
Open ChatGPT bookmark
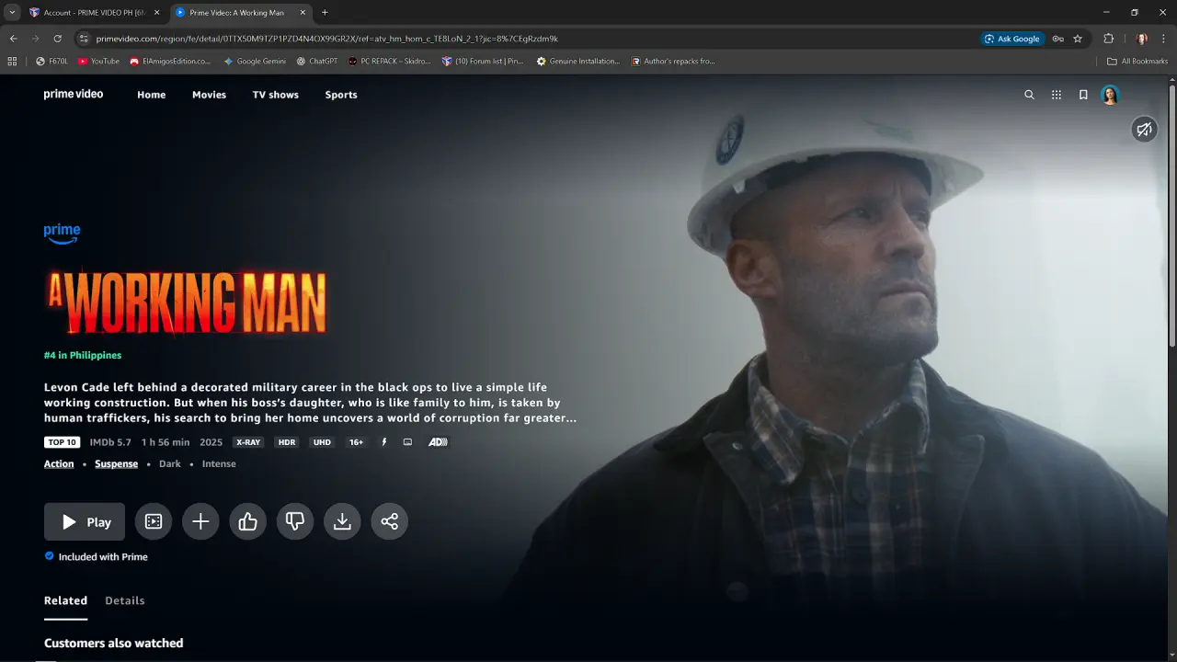(317, 62)
